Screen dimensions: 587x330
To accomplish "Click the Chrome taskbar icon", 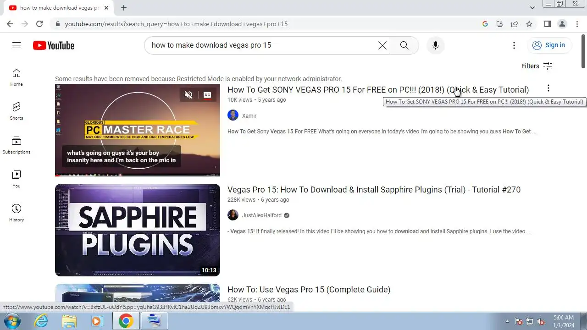I will pyautogui.click(x=126, y=321).
